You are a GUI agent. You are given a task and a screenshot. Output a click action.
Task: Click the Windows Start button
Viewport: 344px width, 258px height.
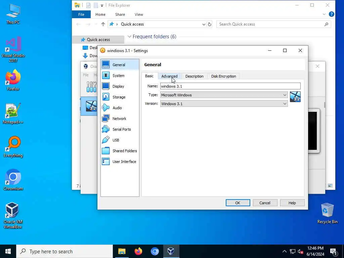coord(8,251)
